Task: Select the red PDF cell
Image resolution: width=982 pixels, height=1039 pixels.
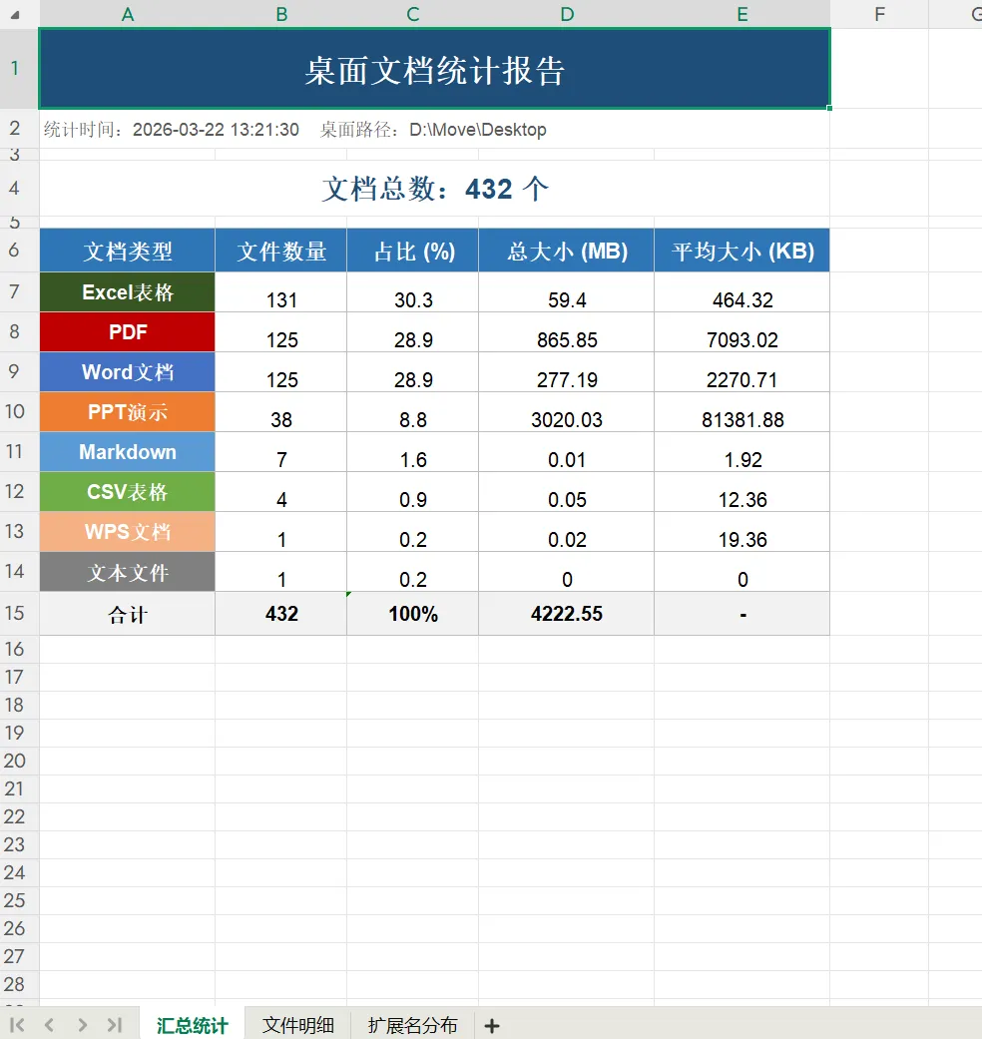Action: (x=127, y=332)
